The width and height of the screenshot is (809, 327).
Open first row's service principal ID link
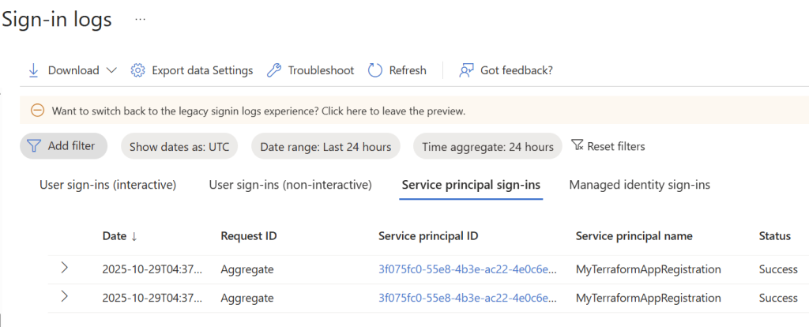[x=468, y=269]
